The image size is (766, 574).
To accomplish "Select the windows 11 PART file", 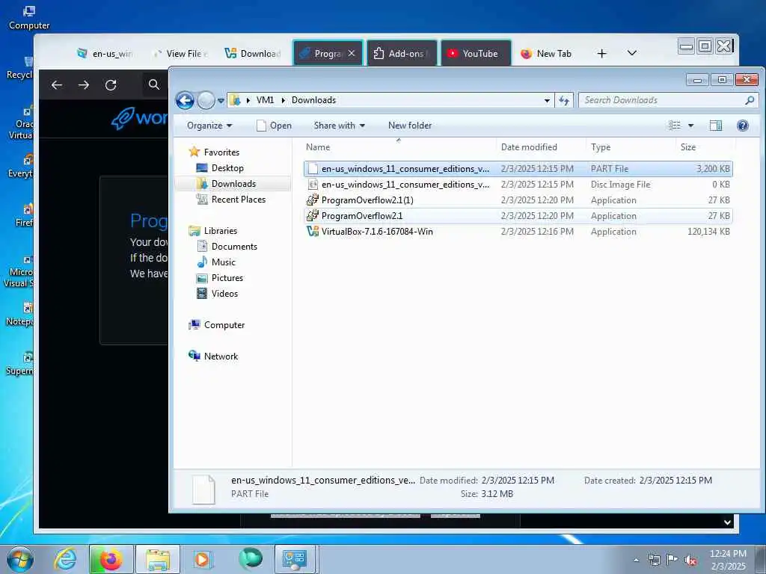I will point(518,169).
